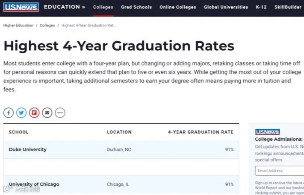
Task: Open the SkillBuilder tab
Action: (288, 7)
